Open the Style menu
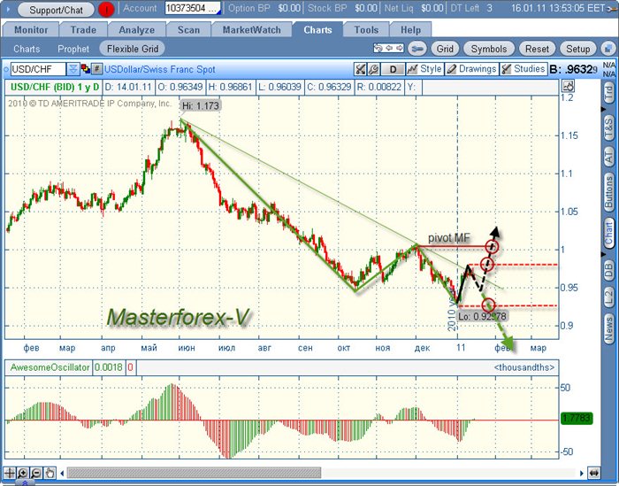Screen dimensions: 619x486 424,69
